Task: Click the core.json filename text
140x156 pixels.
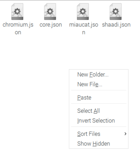Action: point(51,25)
